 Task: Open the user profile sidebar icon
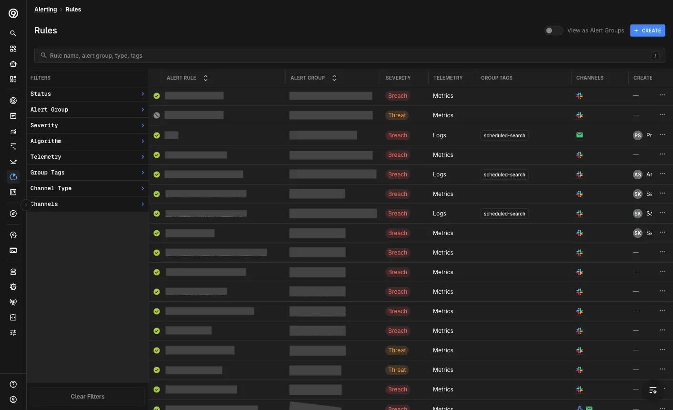pyautogui.click(x=13, y=400)
